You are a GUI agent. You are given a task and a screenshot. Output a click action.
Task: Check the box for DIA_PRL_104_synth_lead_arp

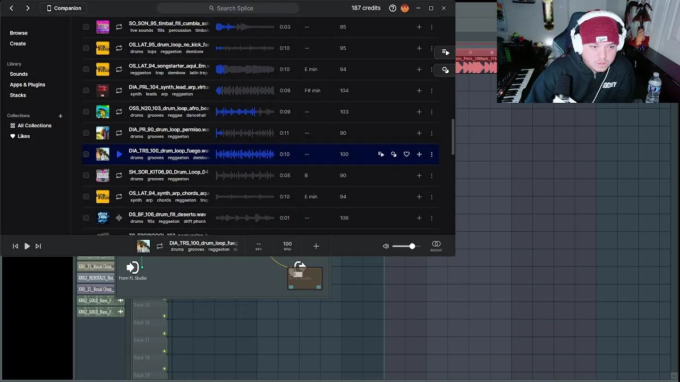(x=86, y=90)
